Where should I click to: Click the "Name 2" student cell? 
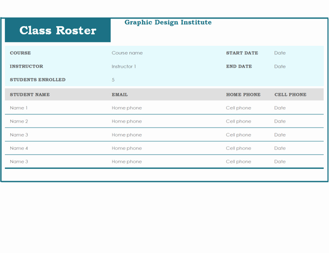click(19, 121)
